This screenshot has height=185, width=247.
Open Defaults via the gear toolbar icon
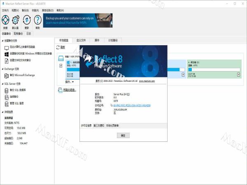click(x=16, y=20)
